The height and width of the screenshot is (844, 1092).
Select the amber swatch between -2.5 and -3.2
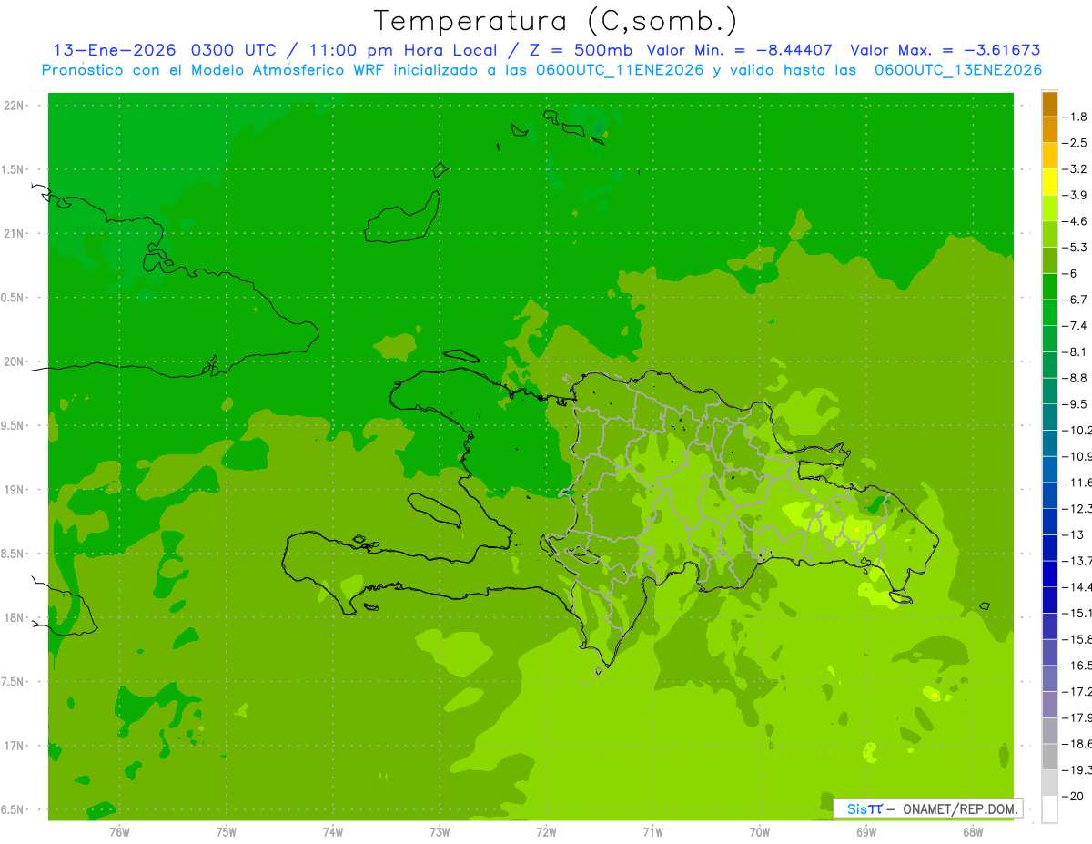(1049, 156)
